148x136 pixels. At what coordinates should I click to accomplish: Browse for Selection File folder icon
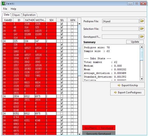pos(142,29)
